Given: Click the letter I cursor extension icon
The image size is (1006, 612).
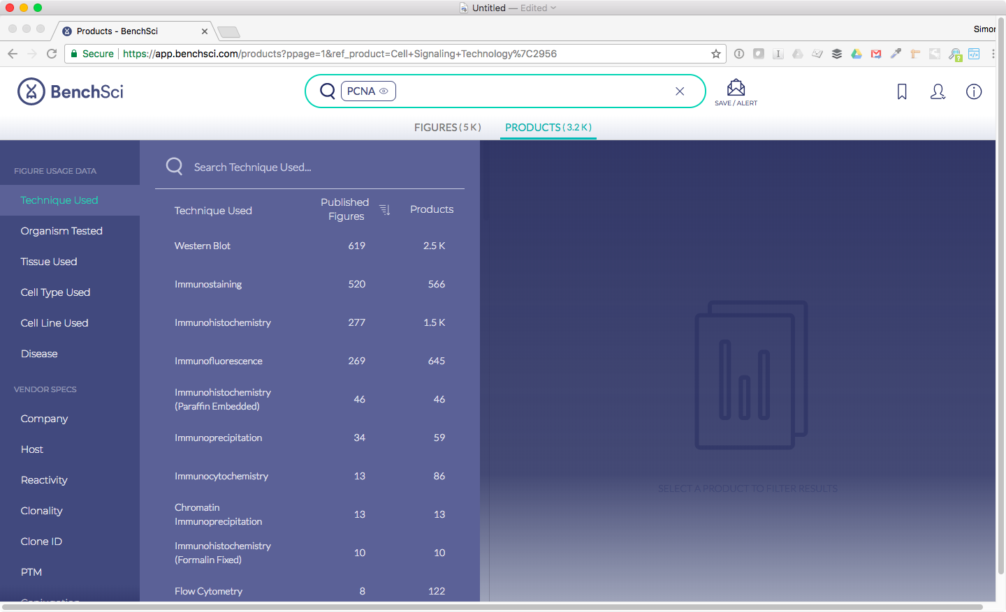Looking at the screenshot, I should tap(778, 54).
